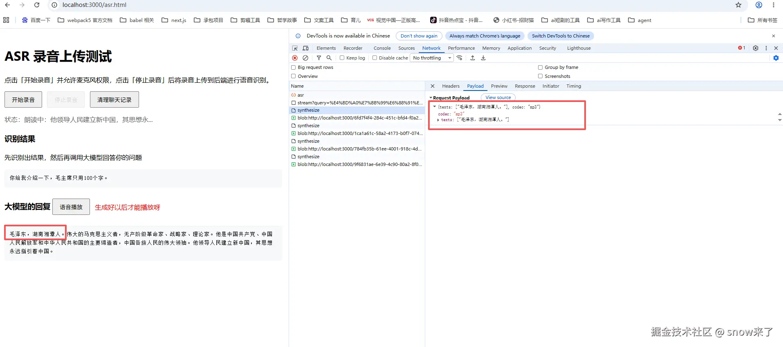This screenshot has width=783, height=347.
Task: Collapse the Request Payload section
Action: click(431, 98)
